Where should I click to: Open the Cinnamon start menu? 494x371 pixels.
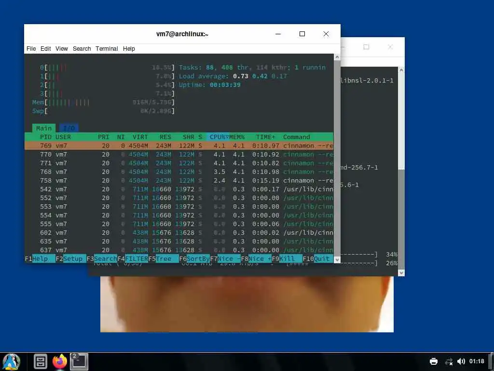pyautogui.click(x=11, y=361)
